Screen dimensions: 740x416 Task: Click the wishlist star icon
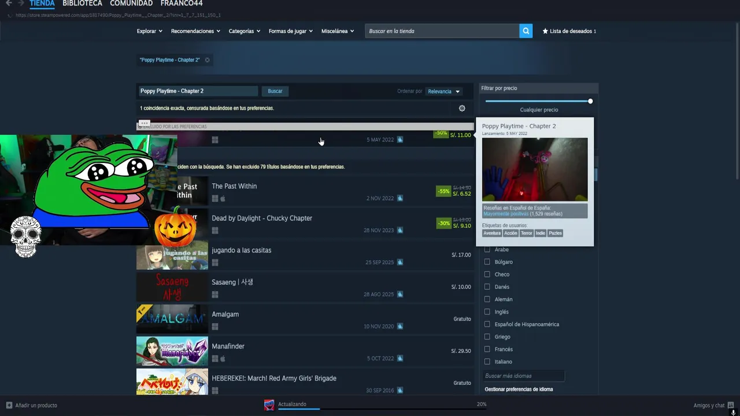pyautogui.click(x=545, y=31)
